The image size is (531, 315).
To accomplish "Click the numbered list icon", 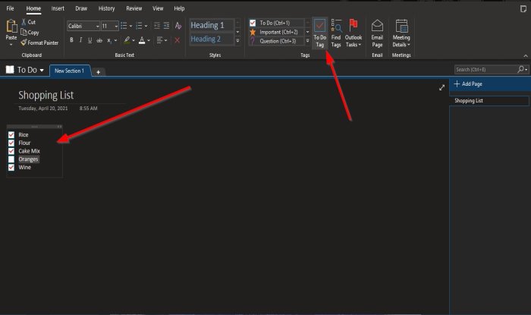I will [139, 26].
